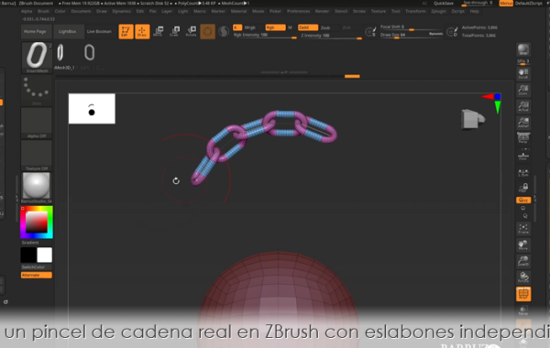Open the material sphere selector

pyautogui.click(x=37, y=188)
